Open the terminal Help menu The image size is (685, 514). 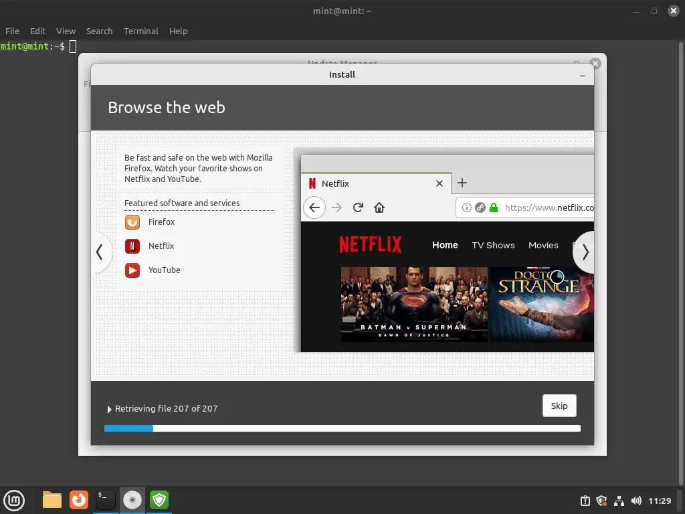tap(178, 31)
